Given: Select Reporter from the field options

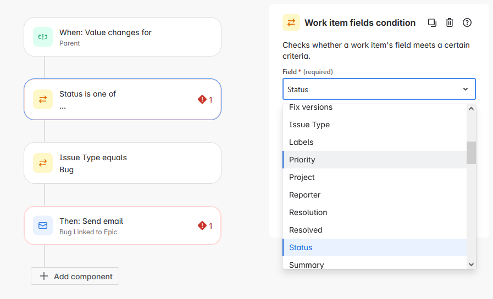Looking at the screenshot, I should pos(374,195).
